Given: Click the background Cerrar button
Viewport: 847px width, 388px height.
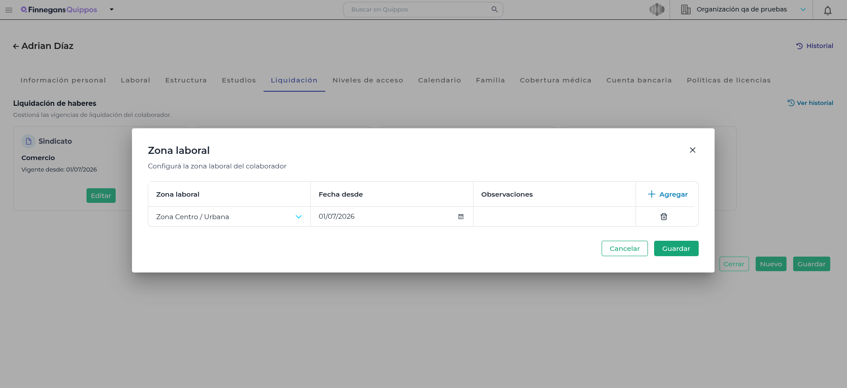Looking at the screenshot, I should tap(734, 264).
